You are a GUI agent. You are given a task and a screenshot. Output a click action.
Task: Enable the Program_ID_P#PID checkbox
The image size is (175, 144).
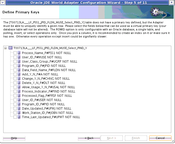coord(15,104)
